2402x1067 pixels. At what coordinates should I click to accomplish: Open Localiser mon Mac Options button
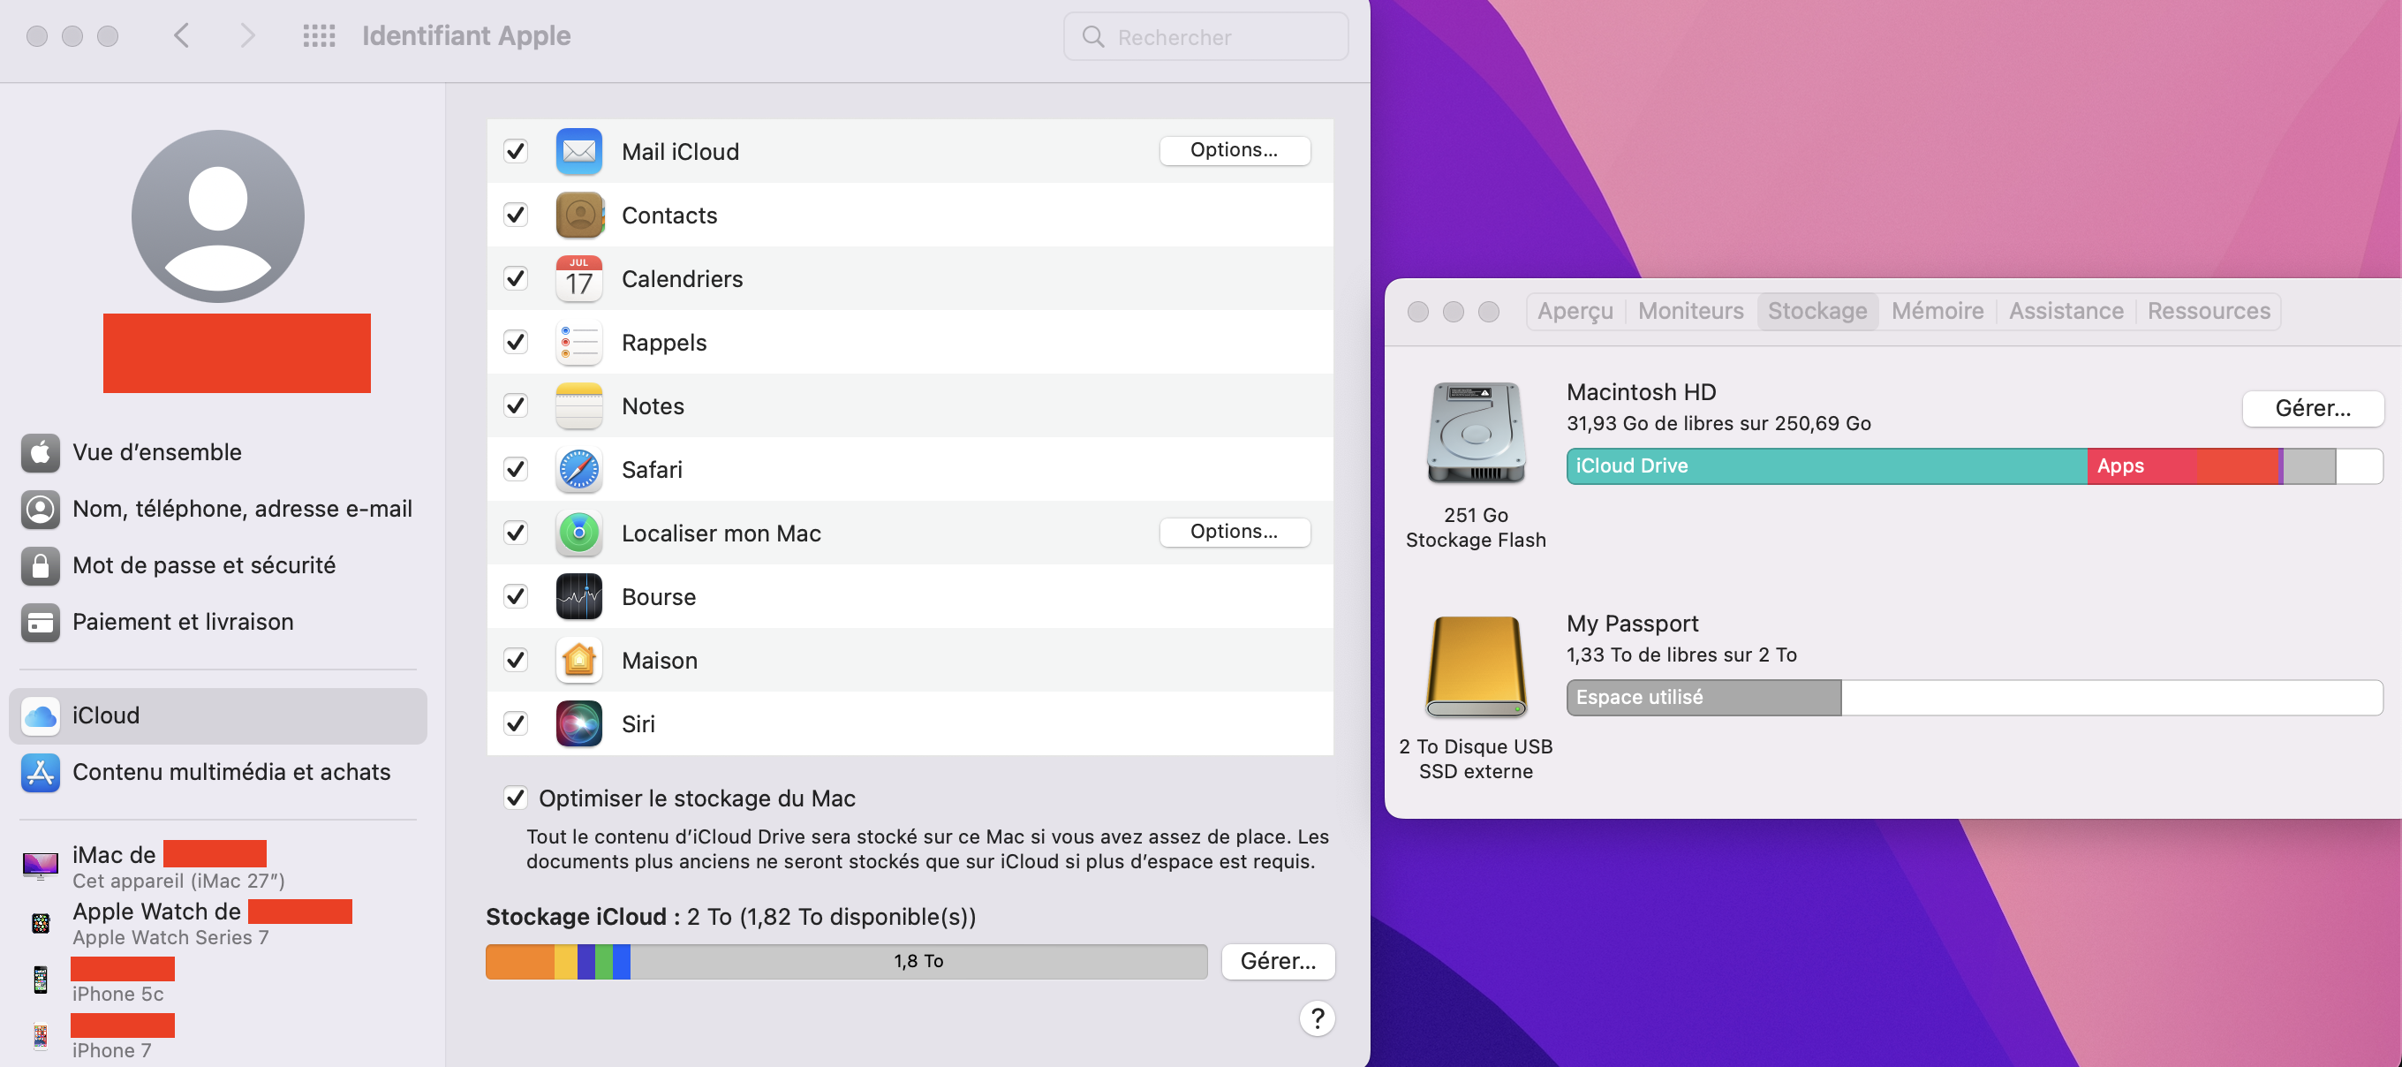pos(1234,532)
